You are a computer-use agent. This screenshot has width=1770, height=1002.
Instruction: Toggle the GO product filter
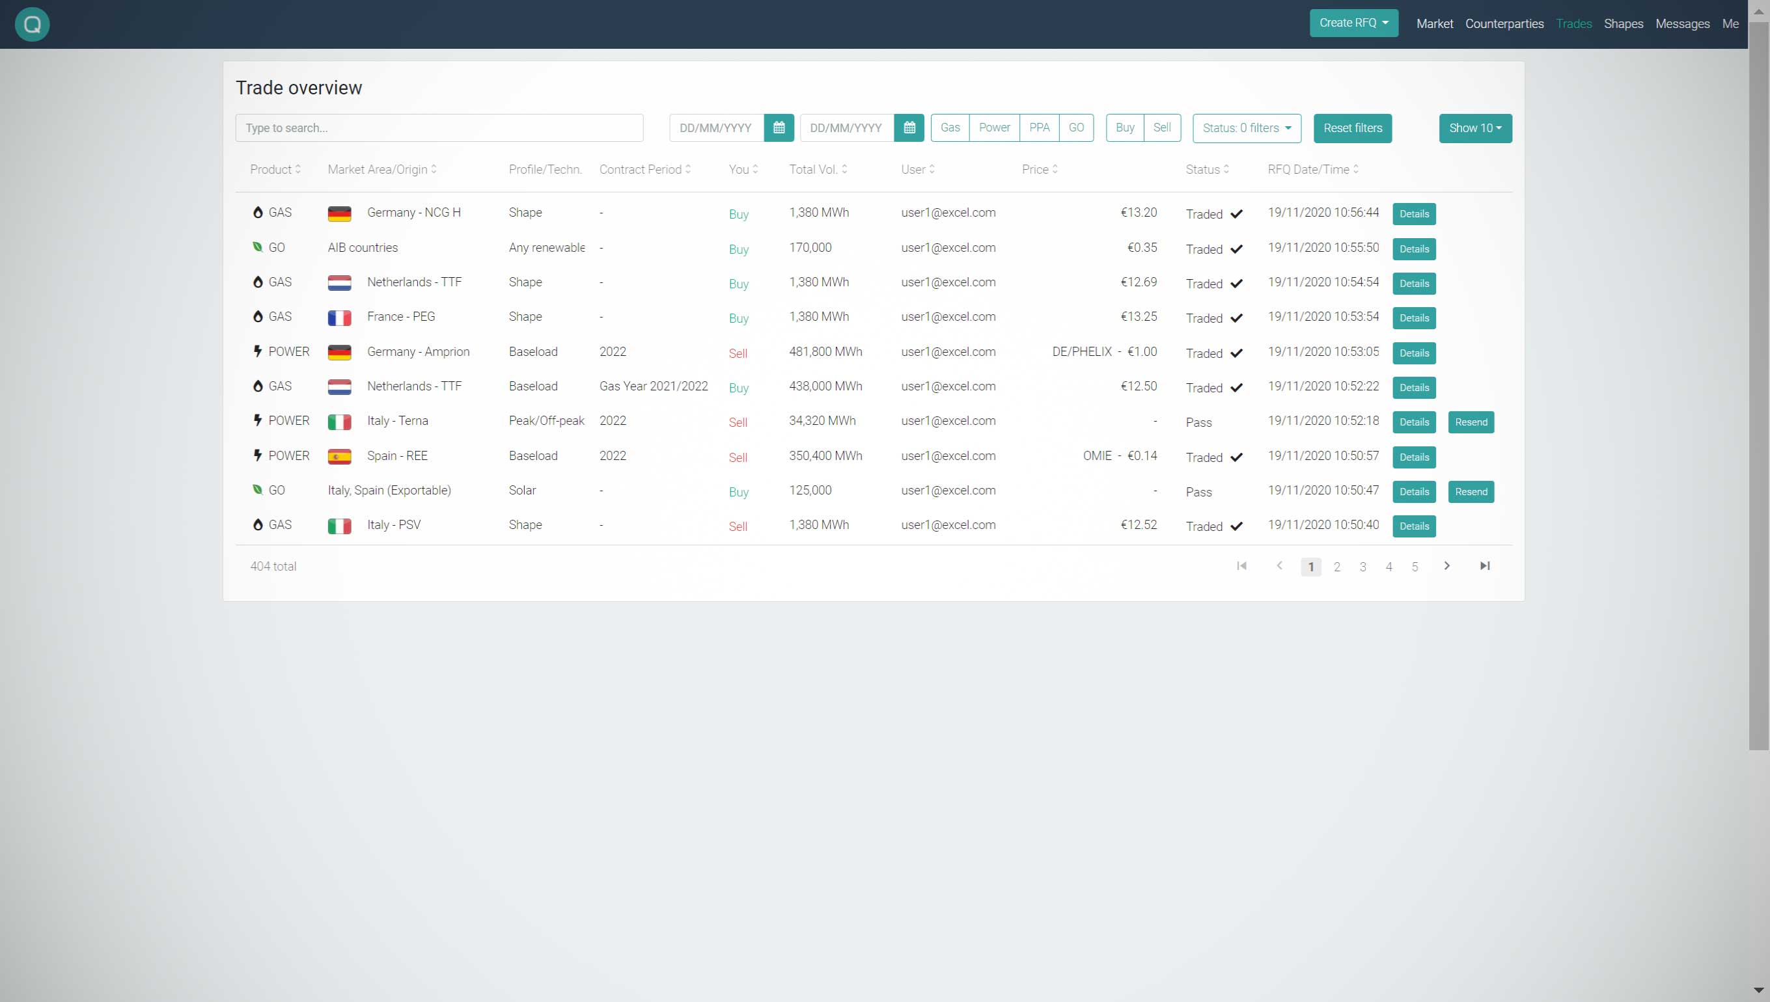click(x=1076, y=128)
